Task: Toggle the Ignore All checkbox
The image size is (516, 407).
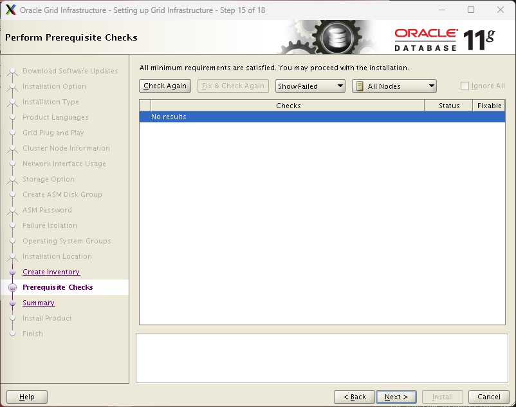Action: point(465,86)
